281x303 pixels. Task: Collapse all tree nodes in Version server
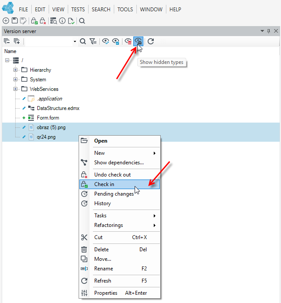pos(7,41)
